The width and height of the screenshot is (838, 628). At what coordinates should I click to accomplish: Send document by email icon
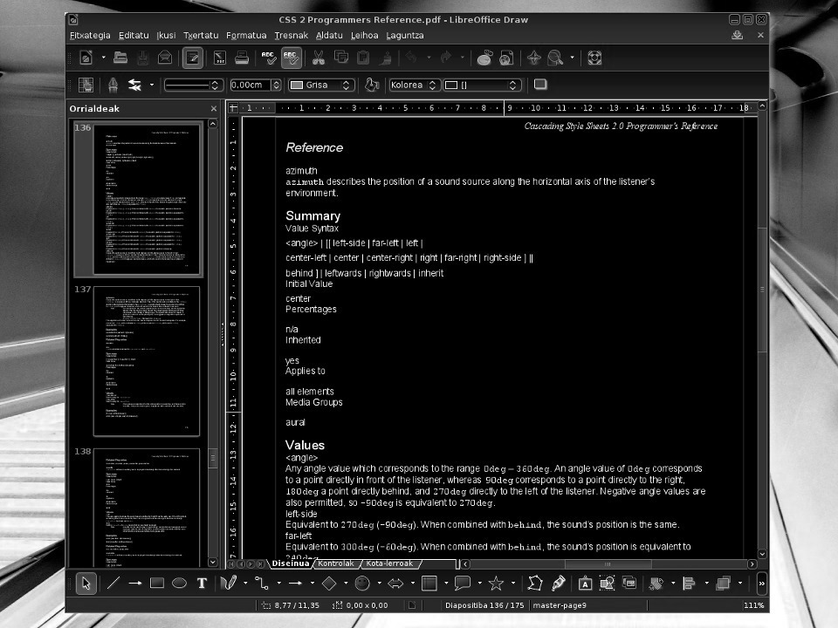pyautogui.click(x=165, y=58)
